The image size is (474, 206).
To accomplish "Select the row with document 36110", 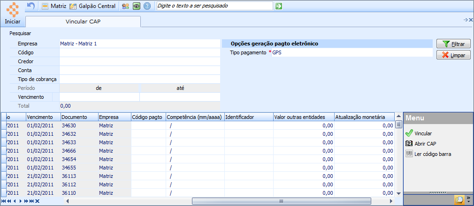I will 198,193.
